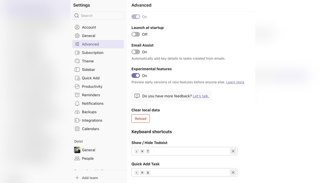Toggle the faded switch at top of Advanced
The width and height of the screenshot is (326, 183).
pyautogui.click(x=136, y=17)
